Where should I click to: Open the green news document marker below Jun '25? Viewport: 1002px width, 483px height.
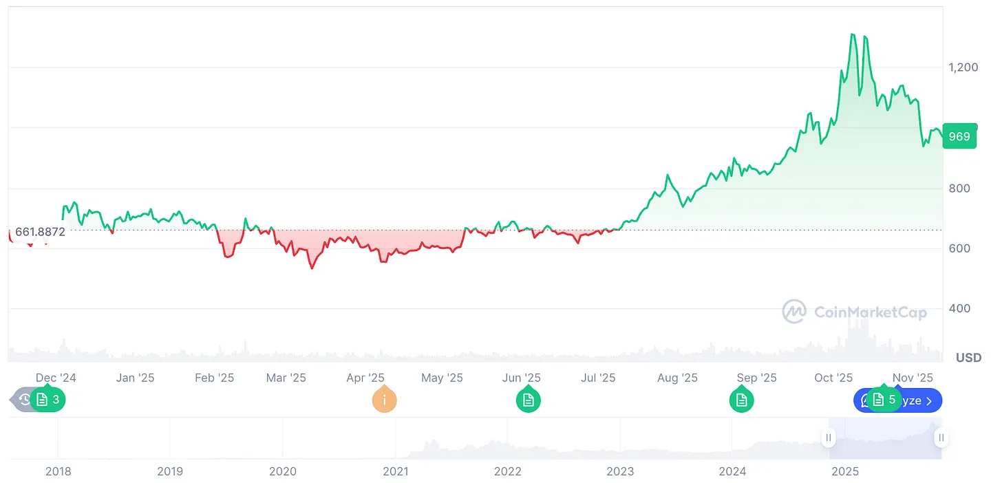pyautogui.click(x=528, y=400)
